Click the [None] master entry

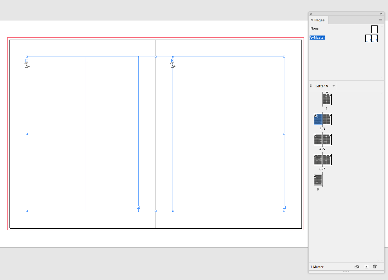314,28
